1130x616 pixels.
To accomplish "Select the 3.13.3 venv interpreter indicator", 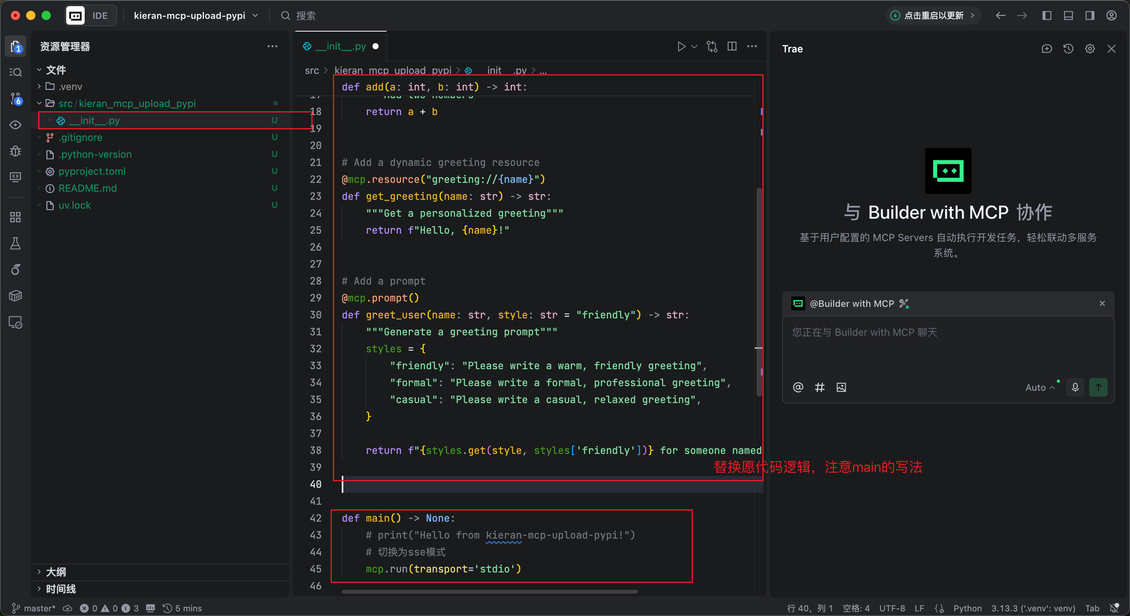I will pyautogui.click(x=1033, y=608).
